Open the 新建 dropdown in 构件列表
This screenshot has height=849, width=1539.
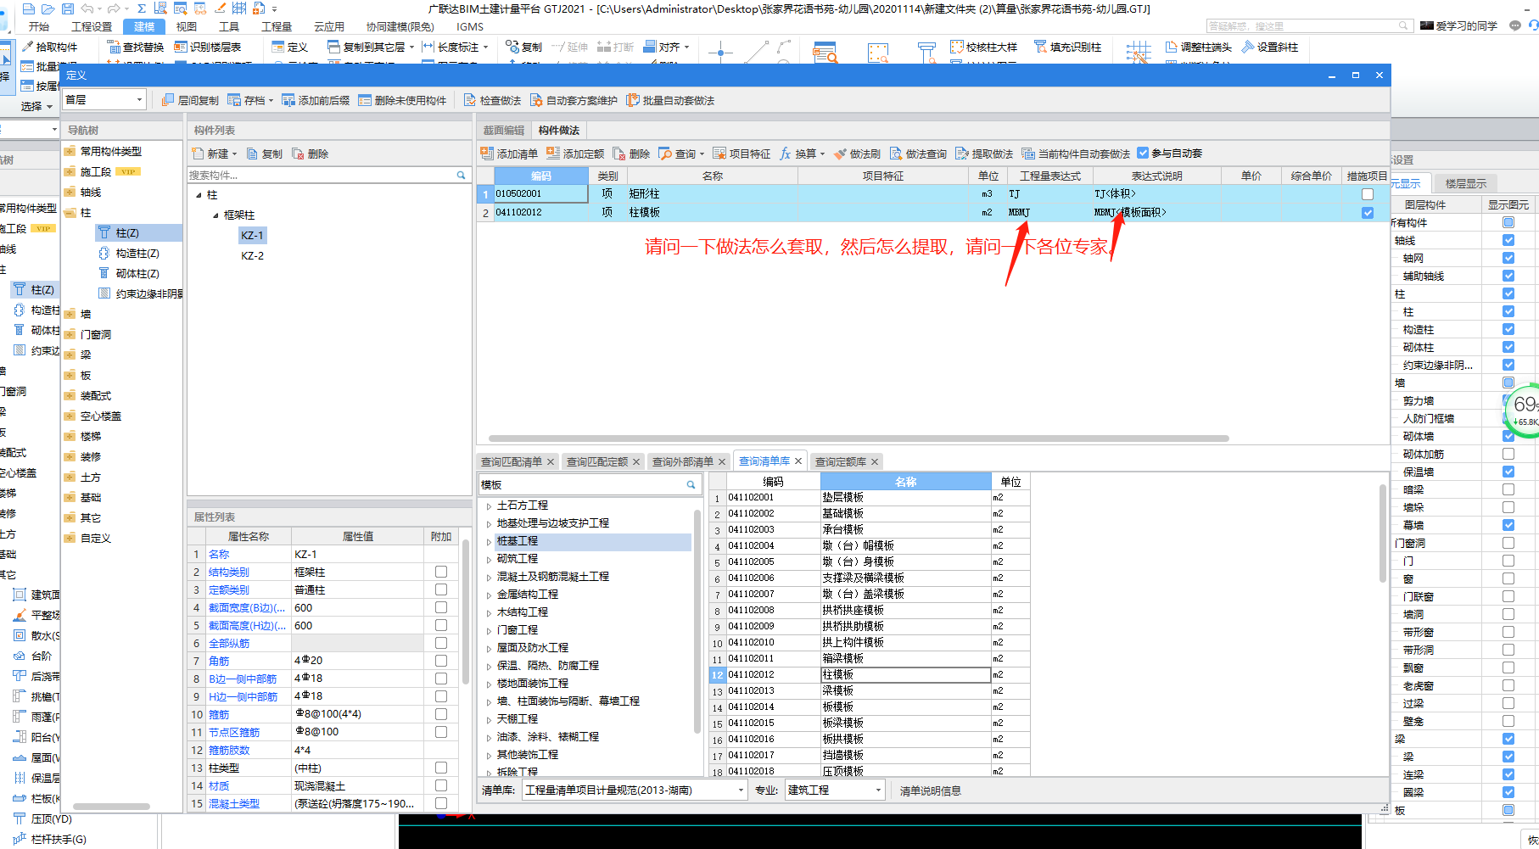[235, 154]
